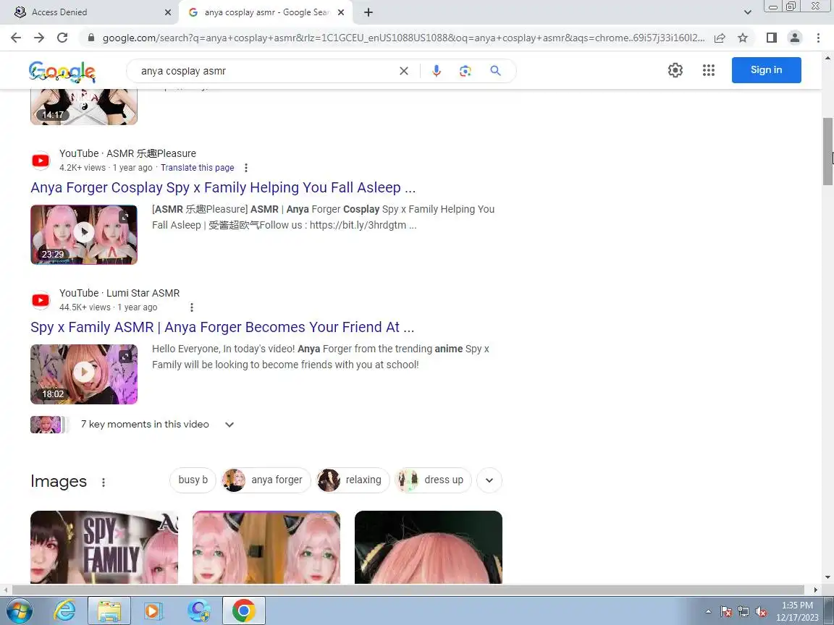
Task: Open Chrome's three-dot menu
Action: pyautogui.click(x=818, y=38)
